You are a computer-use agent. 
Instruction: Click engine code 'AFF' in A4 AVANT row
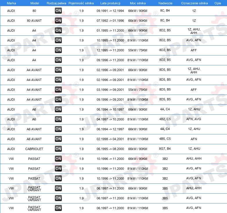(194, 90)
